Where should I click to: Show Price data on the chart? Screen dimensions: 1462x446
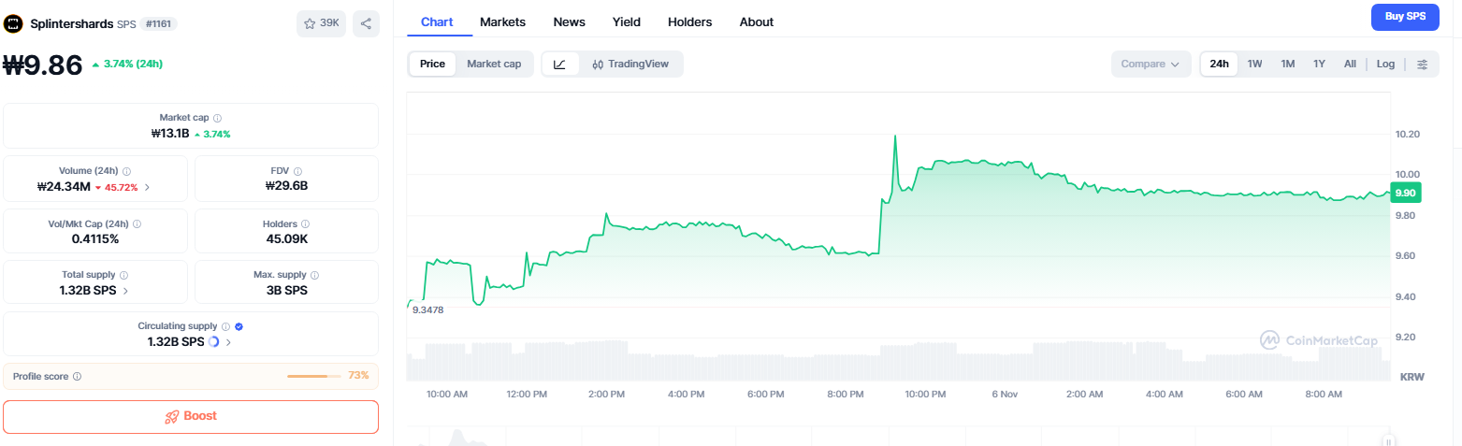coord(432,64)
